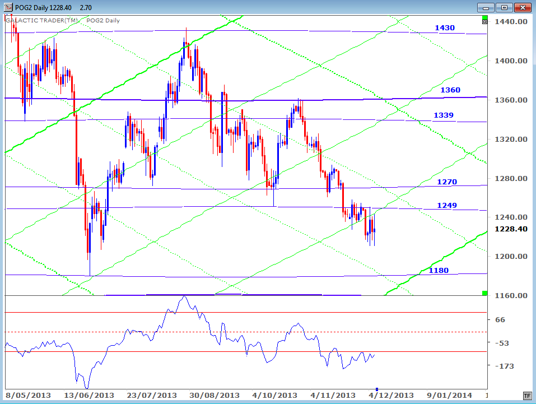Click the 1440.00 price axis label
The height and width of the screenshot is (404, 536).
[511, 21]
